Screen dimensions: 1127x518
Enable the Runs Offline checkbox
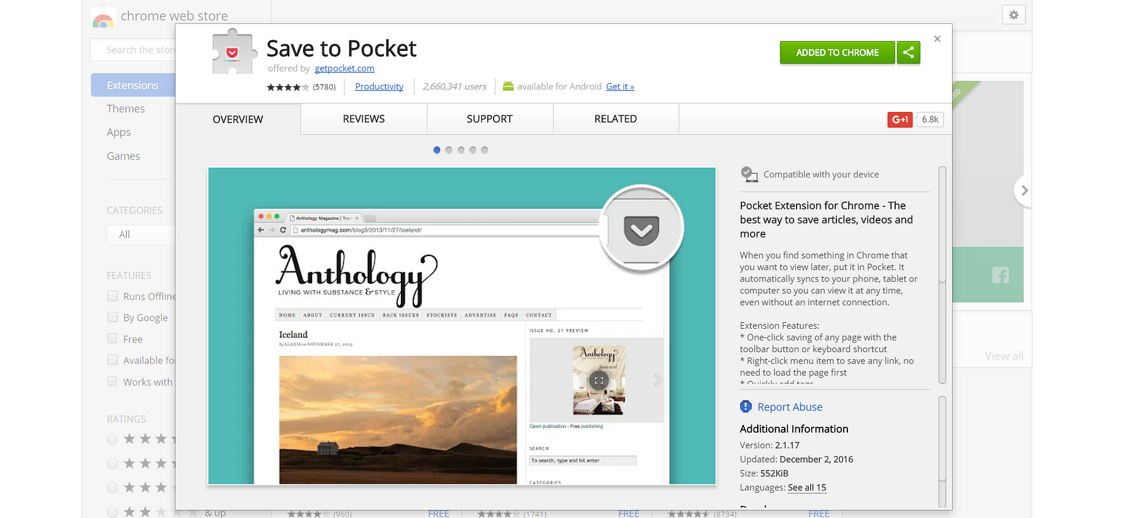112,296
